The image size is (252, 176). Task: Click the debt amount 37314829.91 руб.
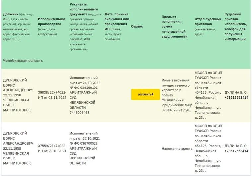[176, 110]
